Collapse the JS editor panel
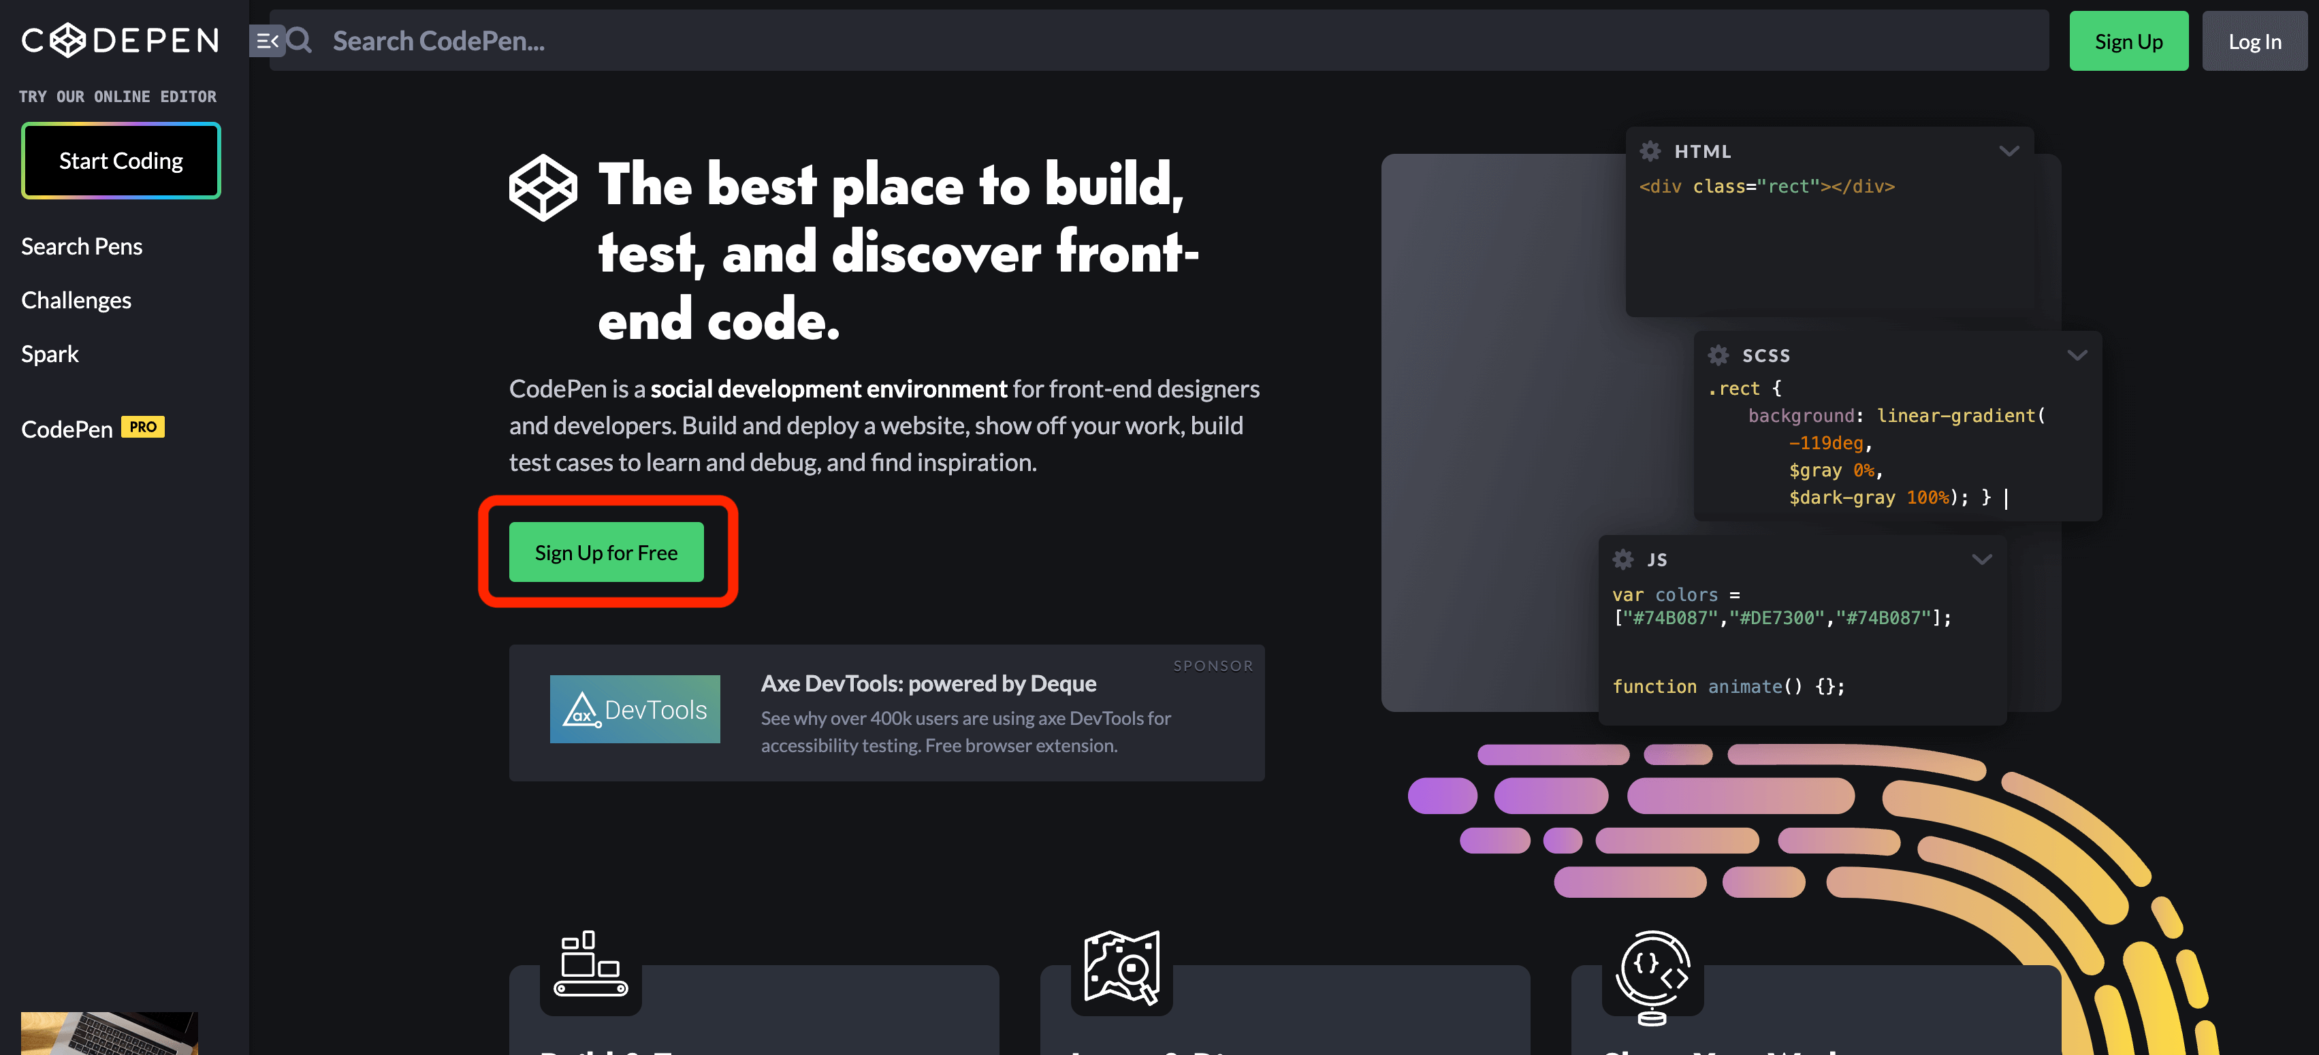The image size is (2319, 1055). point(1981,559)
